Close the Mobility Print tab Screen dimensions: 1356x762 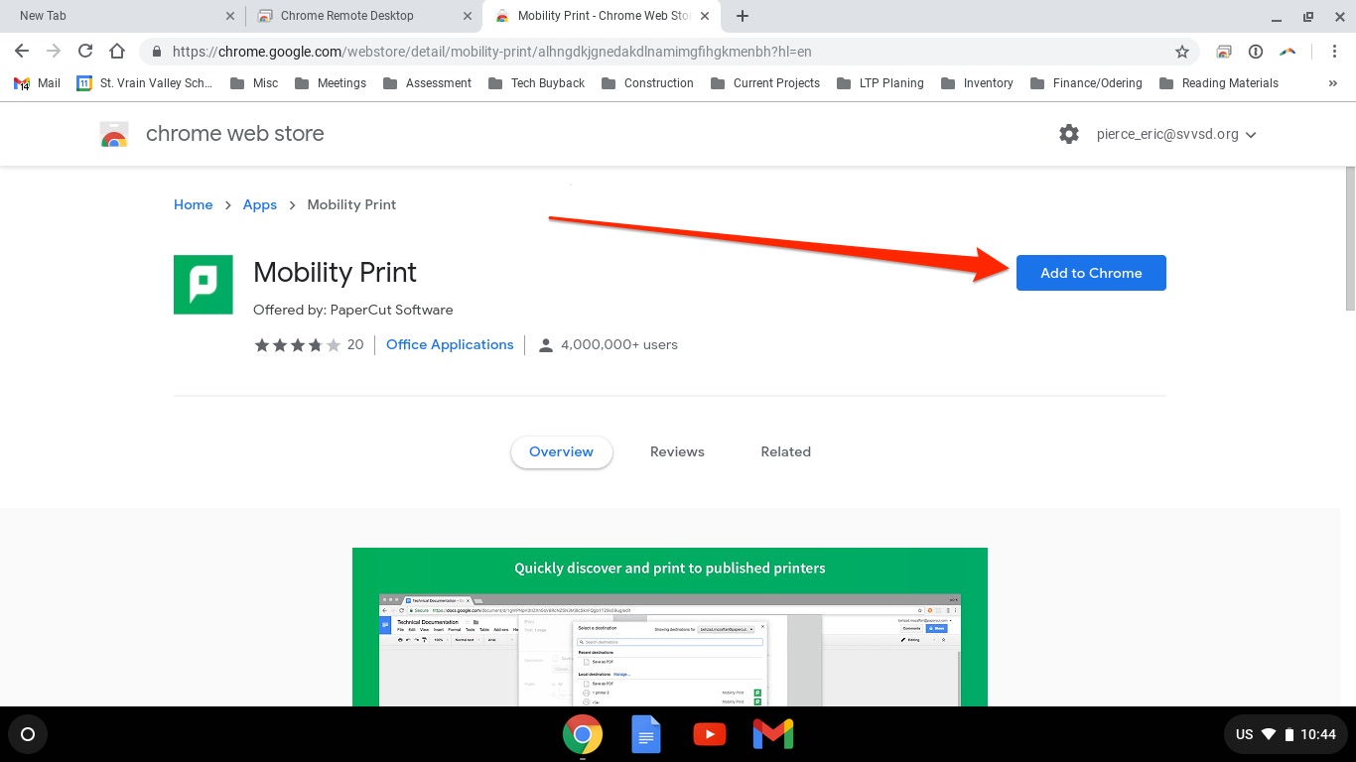tap(704, 16)
